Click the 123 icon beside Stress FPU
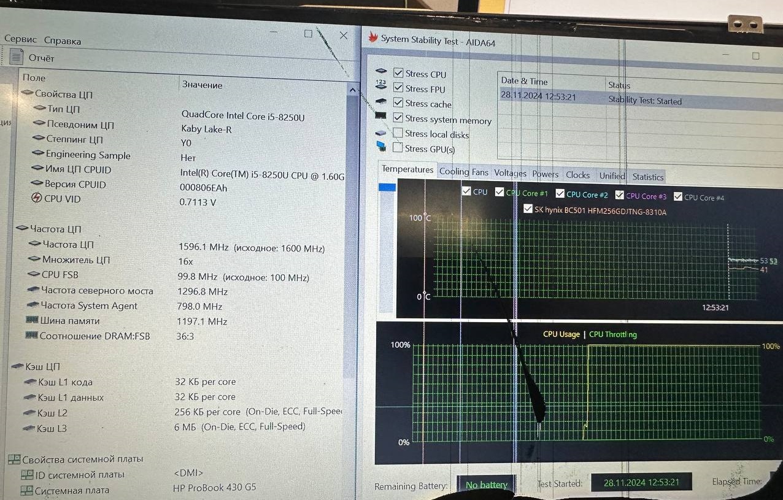 click(381, 85)
